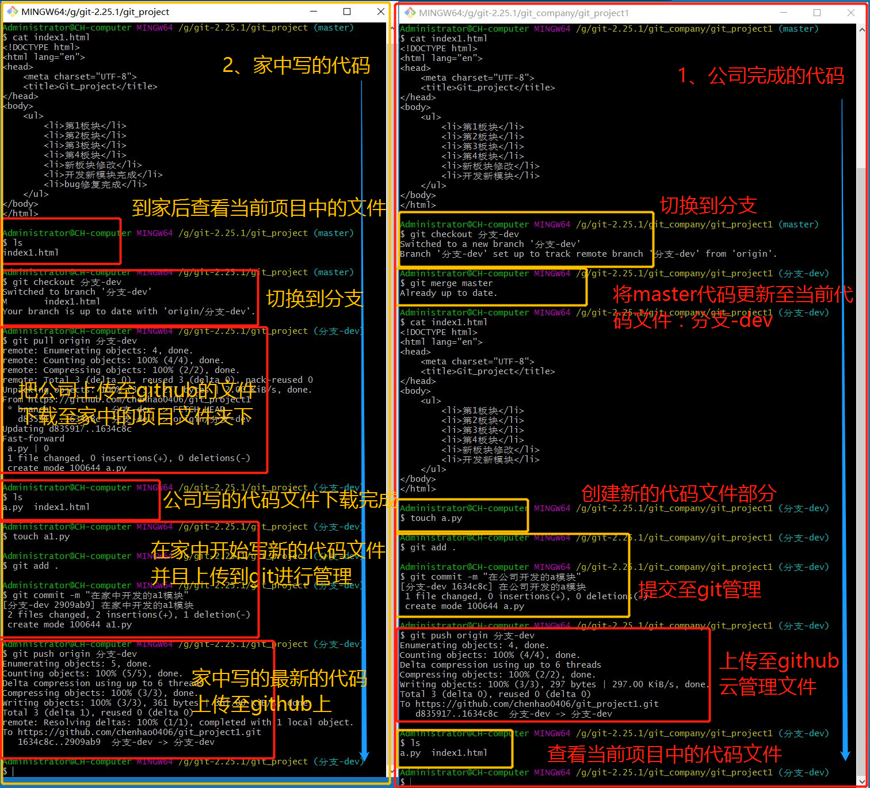Select line '<li>bug修复完成</li>'
This screenshot has height=788, width=870.
pos(96,184)
